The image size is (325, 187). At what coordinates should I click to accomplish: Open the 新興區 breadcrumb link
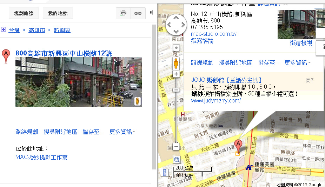(x=62, y=30)
